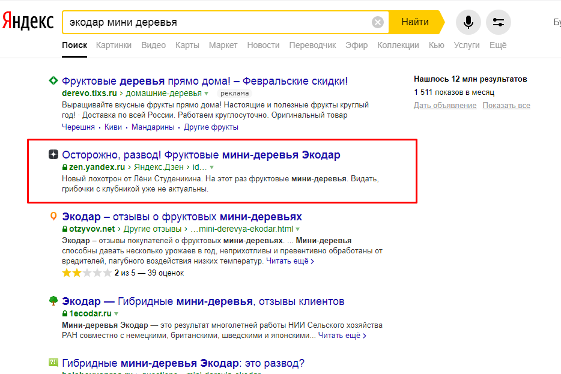The width and height of the screenshot is (561, 374).
Task: Start voice search with microphone icon
Action: pyautogui.click(x=468, y=22)
